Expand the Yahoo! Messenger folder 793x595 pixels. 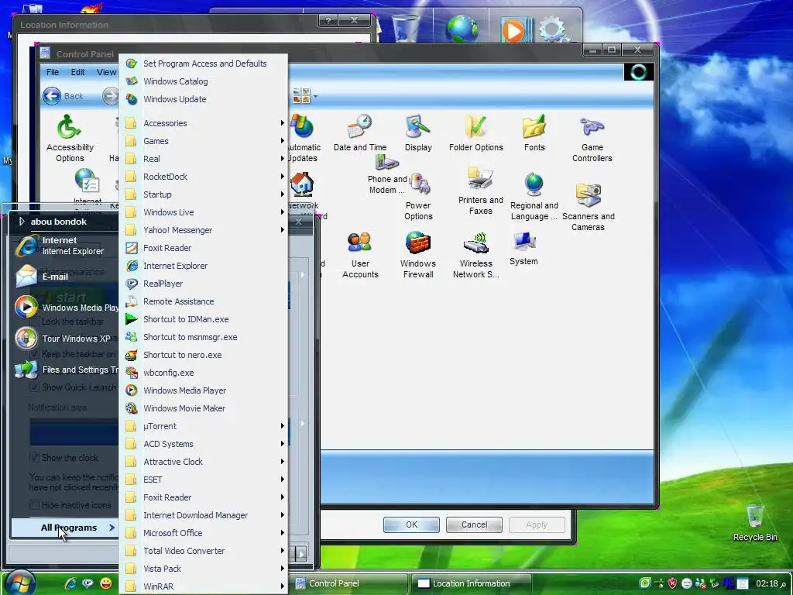pos(204,229)
